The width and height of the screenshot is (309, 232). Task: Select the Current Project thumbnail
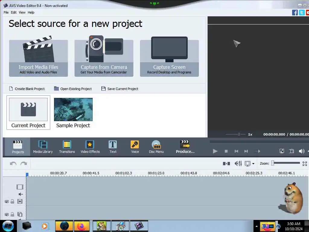(28, 113)
